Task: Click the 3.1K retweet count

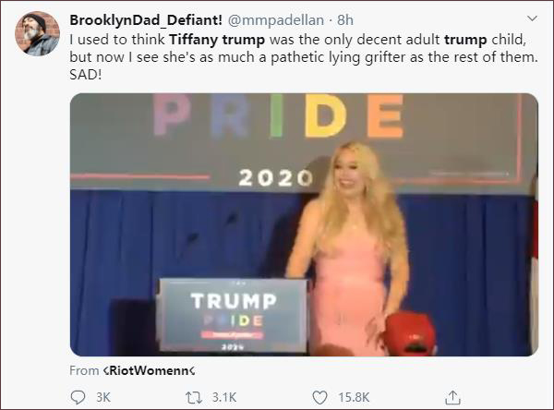Action: click(224, 397)
